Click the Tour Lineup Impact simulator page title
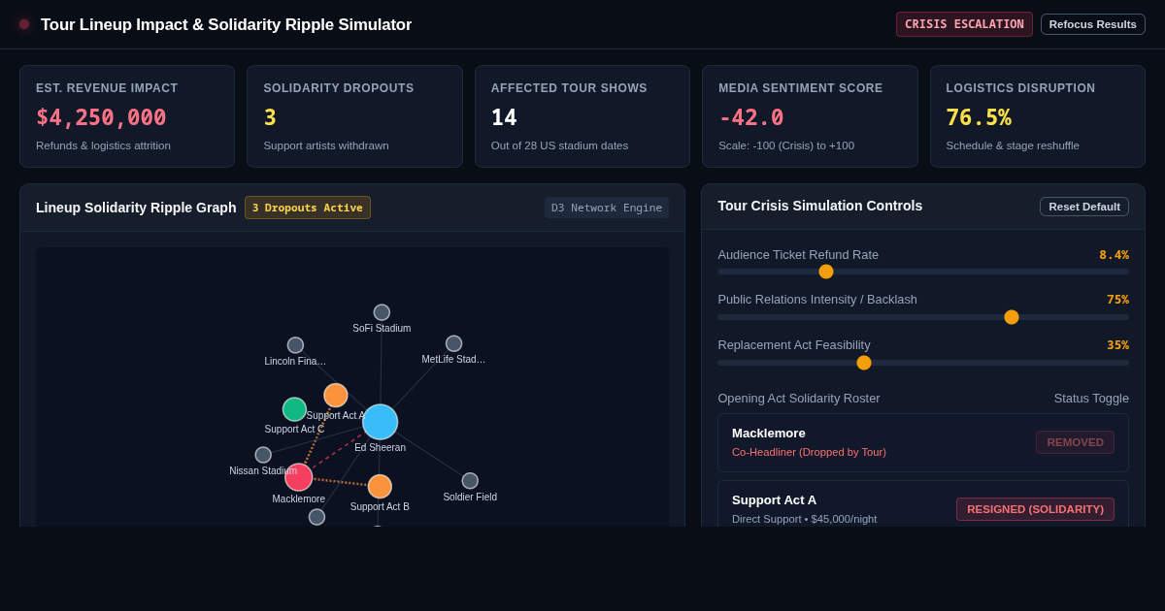Viewport: 1165px width, 611px height. click(226, 24)
